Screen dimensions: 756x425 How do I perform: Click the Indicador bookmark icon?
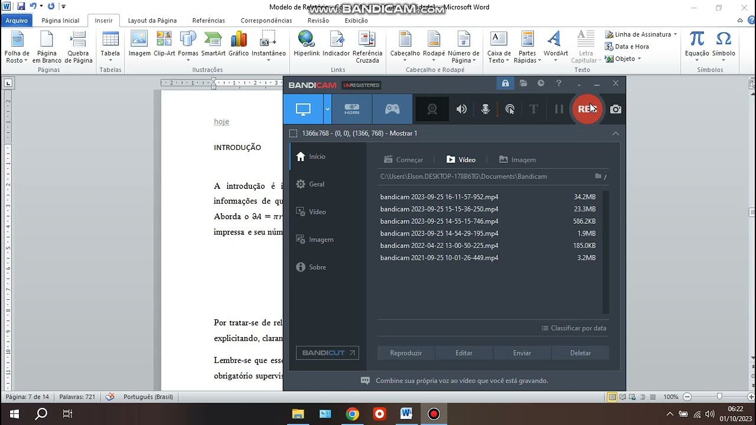336,44
